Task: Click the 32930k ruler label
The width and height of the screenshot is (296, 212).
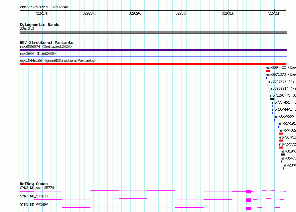Action: point(181,13)
